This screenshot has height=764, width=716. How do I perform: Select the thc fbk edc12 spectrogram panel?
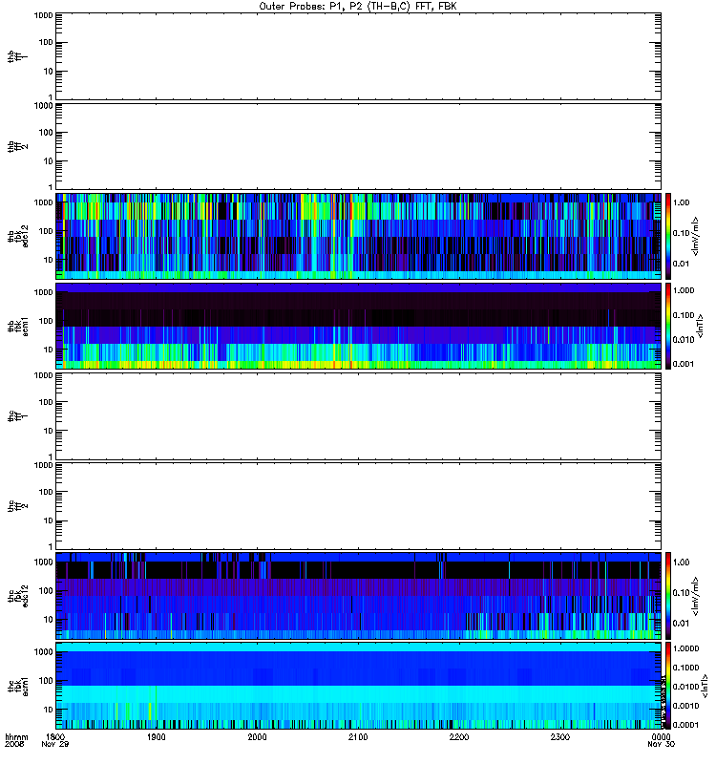(x=359, y=595)
